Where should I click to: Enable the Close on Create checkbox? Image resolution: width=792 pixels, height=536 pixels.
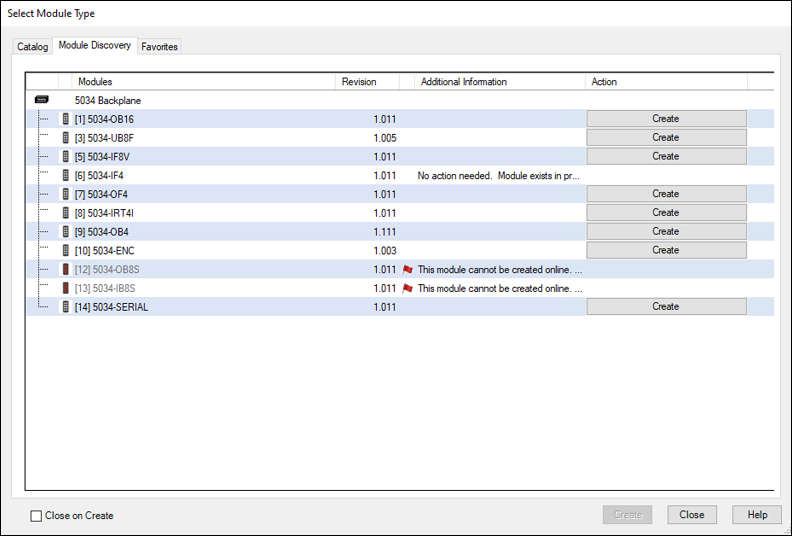(36, 516)
